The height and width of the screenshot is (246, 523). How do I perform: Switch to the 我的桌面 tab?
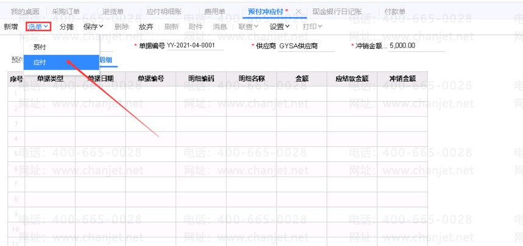pyautogui.click(x=25, y=12)
